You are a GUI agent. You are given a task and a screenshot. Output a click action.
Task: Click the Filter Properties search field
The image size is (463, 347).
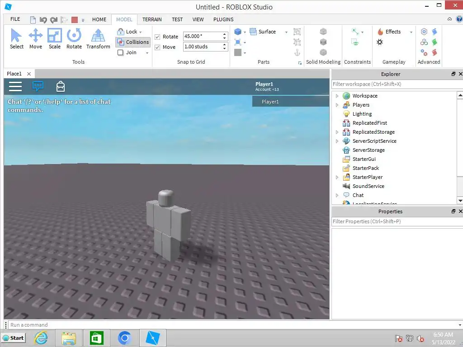tap(397, 221)
